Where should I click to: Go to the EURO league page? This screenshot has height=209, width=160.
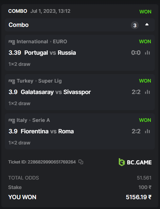60,42
